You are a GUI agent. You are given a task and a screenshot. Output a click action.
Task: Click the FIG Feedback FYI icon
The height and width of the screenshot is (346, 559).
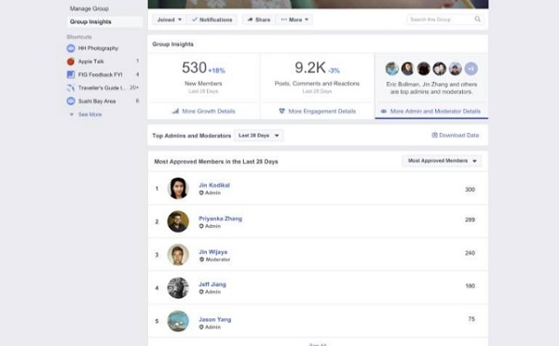[71, 74]
